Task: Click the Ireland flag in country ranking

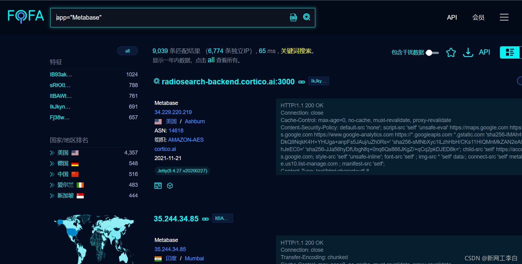Action: click(x=80, y=185)
